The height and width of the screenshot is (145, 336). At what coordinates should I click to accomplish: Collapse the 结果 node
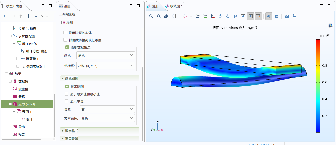click(x=7, y=74)
